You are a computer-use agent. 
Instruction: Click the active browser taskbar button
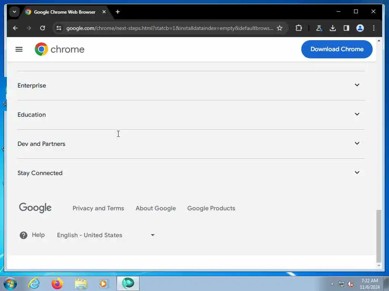[x=128, y=283]
